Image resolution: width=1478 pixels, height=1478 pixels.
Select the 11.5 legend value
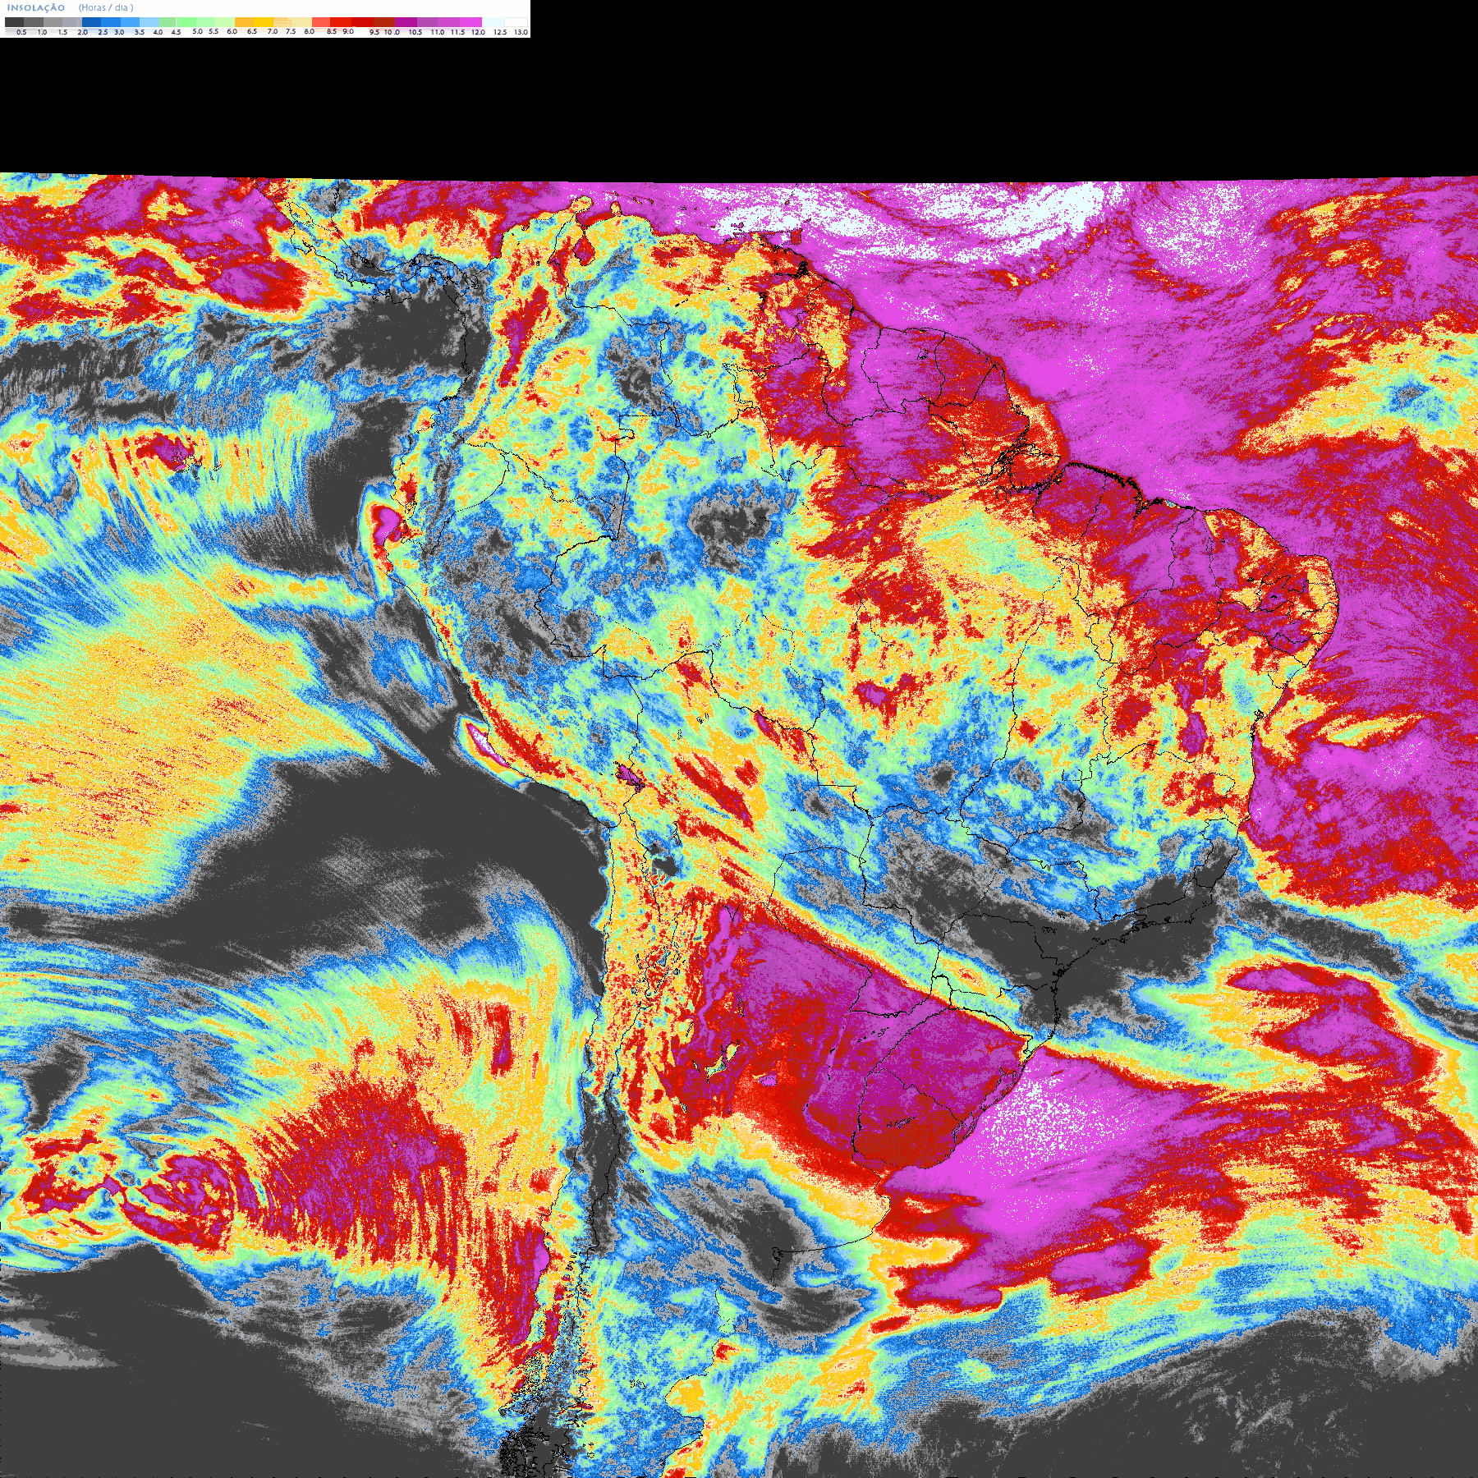(x=458, y=32)
